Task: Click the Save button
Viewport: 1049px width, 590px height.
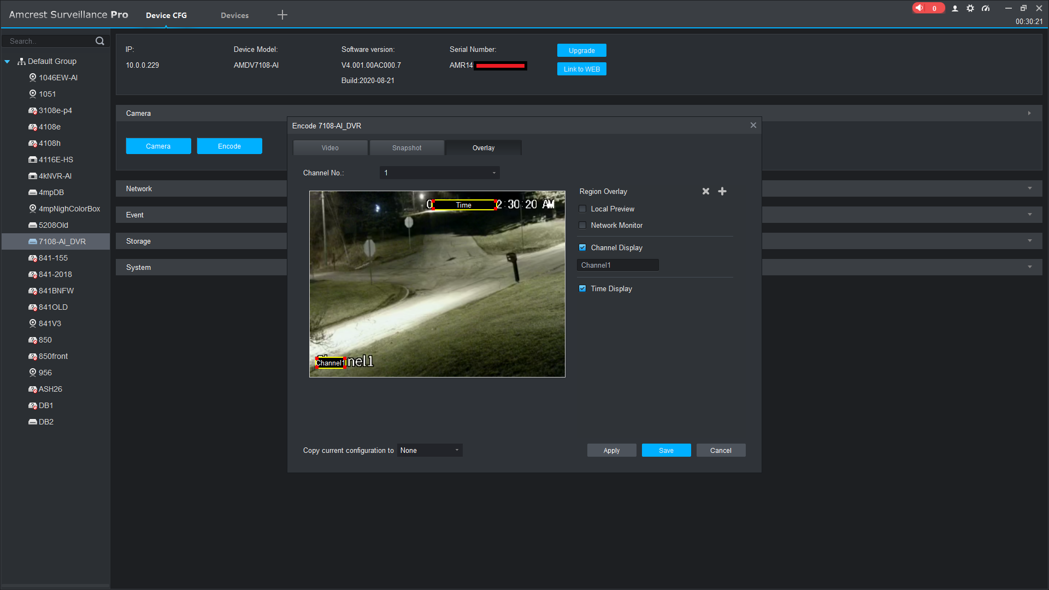Action: click(667, 450)
